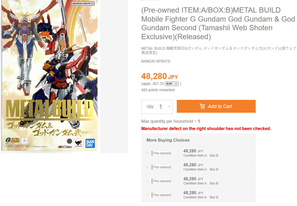This screenshot has height=206, width=297.
Task: Click the first 48,280 JPY buying choice price
Action: pos(193,151)
